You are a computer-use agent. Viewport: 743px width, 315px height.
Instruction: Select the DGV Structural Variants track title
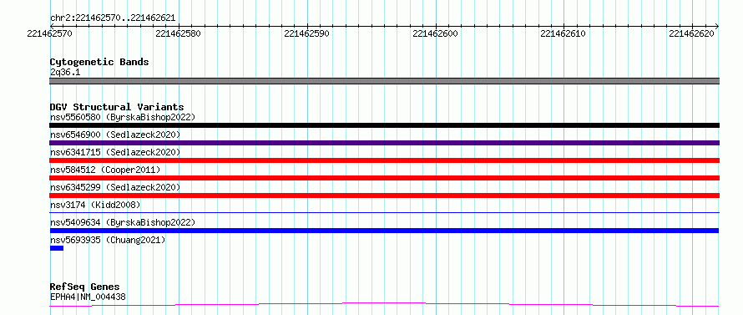coord(117,107)
